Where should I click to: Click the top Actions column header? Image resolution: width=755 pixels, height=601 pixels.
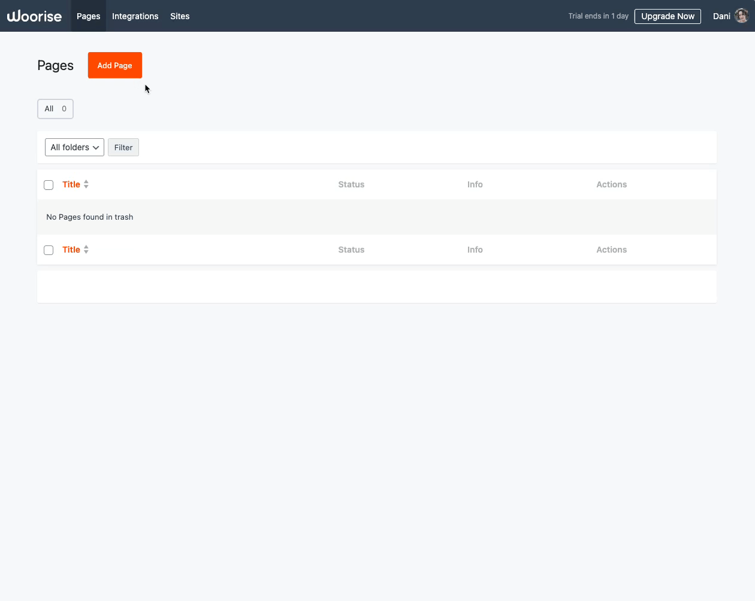611,184
